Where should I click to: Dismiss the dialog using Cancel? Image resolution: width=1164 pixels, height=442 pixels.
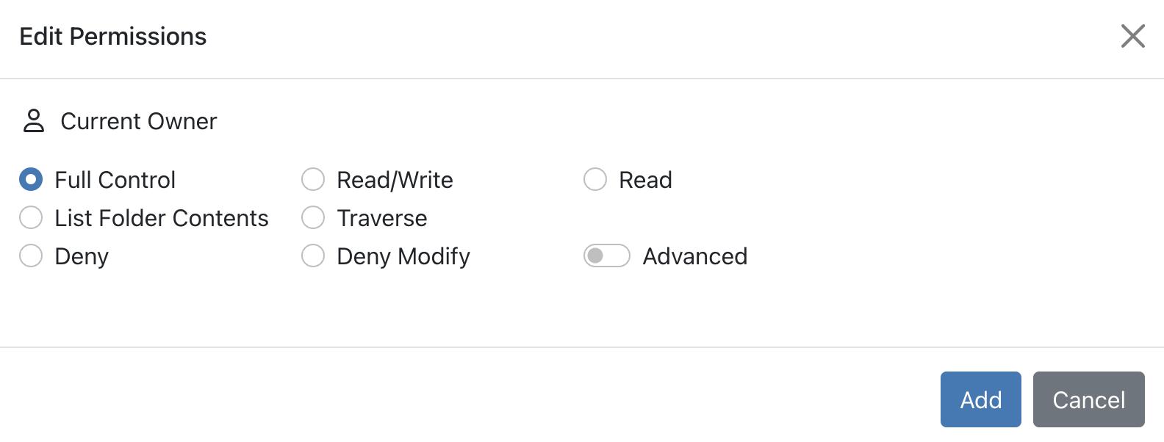pyautogui.click(x=1088, y=399)
